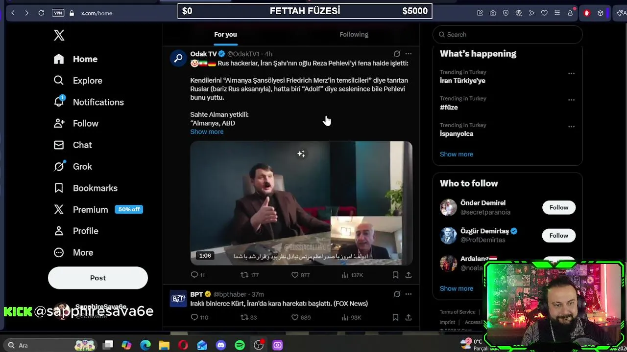627x352 pixels.
Task: Share the Odak TV post
Action: pos(409,275)
